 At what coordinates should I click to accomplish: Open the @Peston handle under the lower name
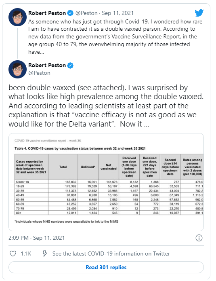point(40,73)
